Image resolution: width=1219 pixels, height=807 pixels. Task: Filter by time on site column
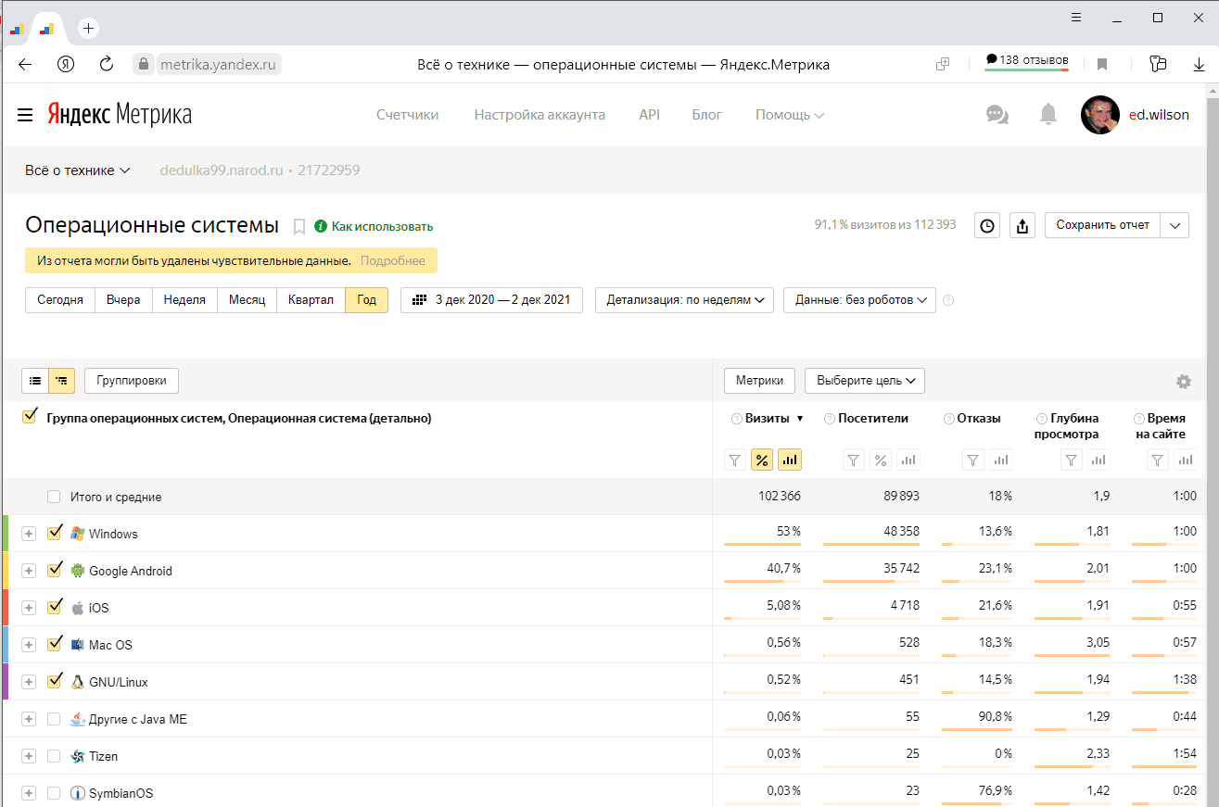[x=1158, y=460]
